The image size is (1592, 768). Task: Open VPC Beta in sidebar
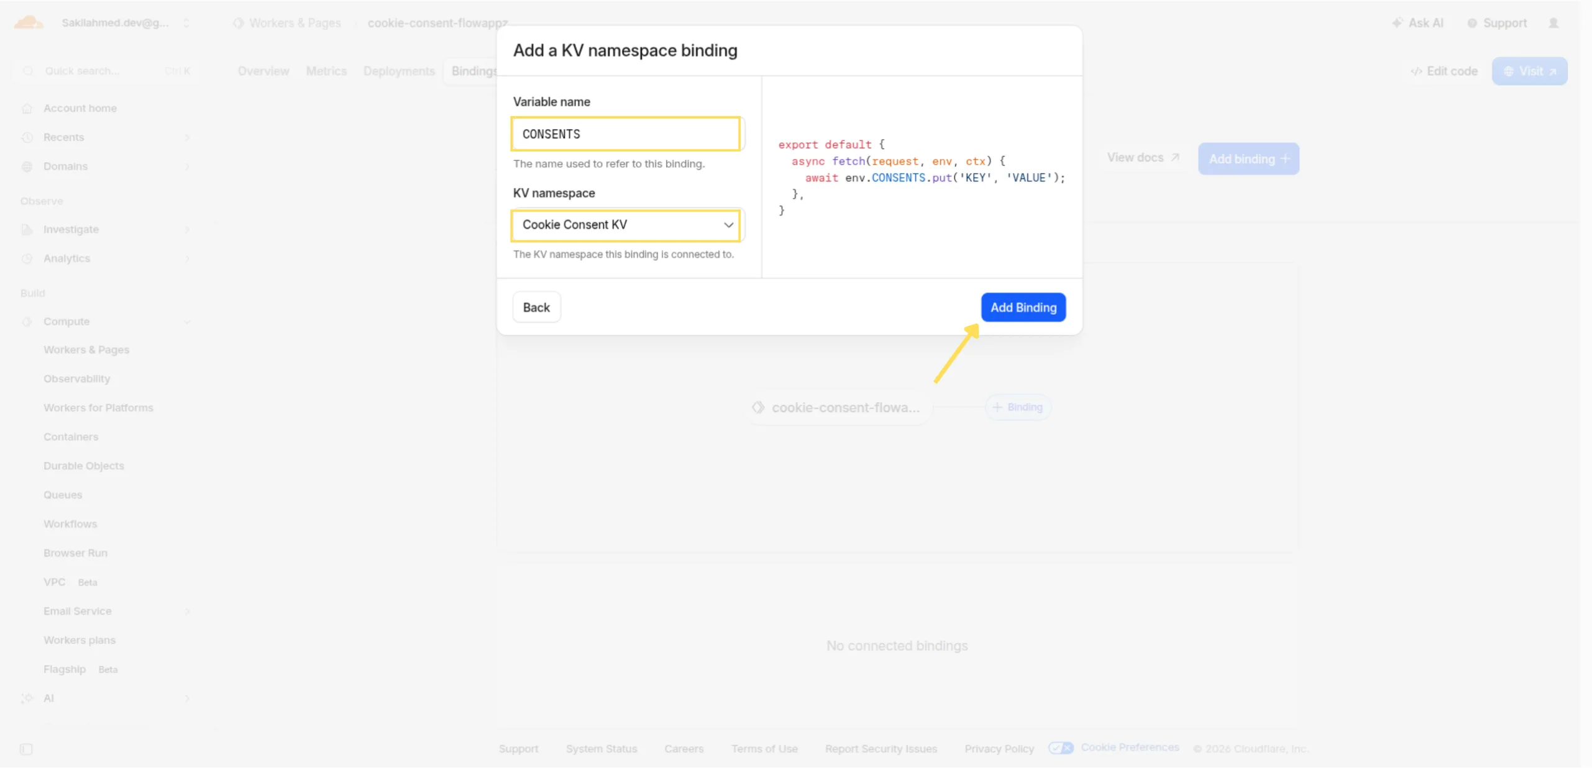[x=70, y=582]
